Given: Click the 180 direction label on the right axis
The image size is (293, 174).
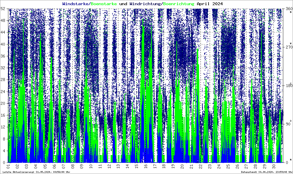Looking at the screenshot, I should click(x=288, y=86).
